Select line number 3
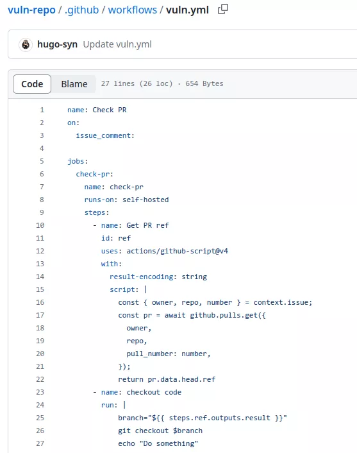 [x=42, y=135]
